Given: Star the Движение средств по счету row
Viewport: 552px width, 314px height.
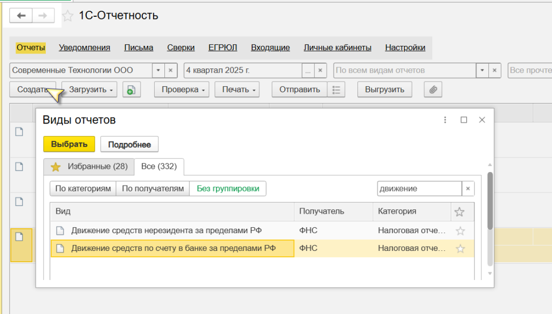Looking at the screenshot, I should (x=460, y=249).
